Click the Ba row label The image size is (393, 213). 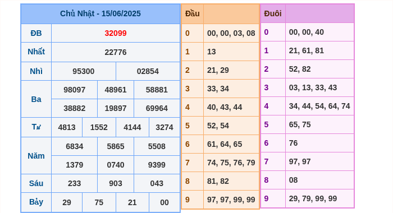36,99
